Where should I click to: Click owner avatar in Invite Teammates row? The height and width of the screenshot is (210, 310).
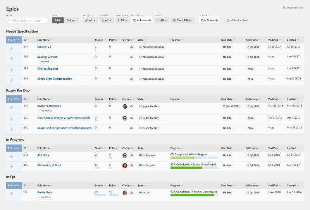(125, 107)
